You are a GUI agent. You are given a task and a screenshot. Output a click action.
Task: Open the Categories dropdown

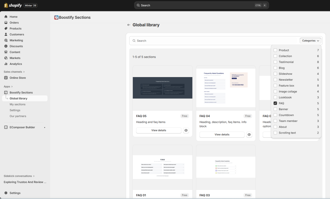(x=310, y=40)
